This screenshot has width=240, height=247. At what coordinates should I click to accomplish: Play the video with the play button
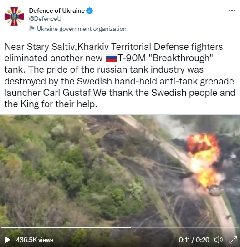point(7,240)
